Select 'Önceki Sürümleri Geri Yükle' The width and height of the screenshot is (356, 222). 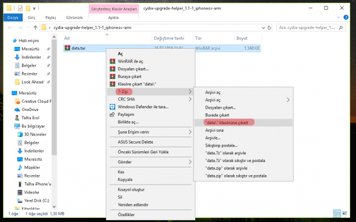click(x=151, y=152)
